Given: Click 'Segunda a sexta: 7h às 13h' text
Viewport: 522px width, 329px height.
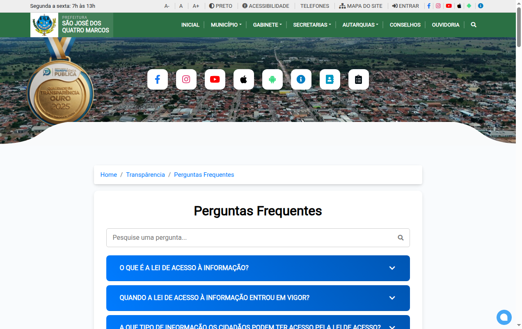Looking at the screenshot, I should [62, 6].
